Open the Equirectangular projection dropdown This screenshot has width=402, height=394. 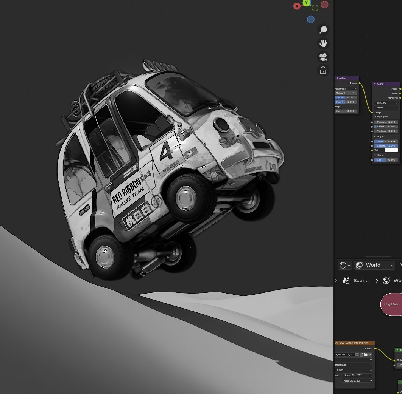pos(353,365)
